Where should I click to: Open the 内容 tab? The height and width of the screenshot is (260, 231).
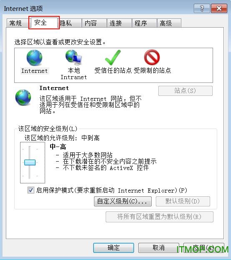coord(94,23)
